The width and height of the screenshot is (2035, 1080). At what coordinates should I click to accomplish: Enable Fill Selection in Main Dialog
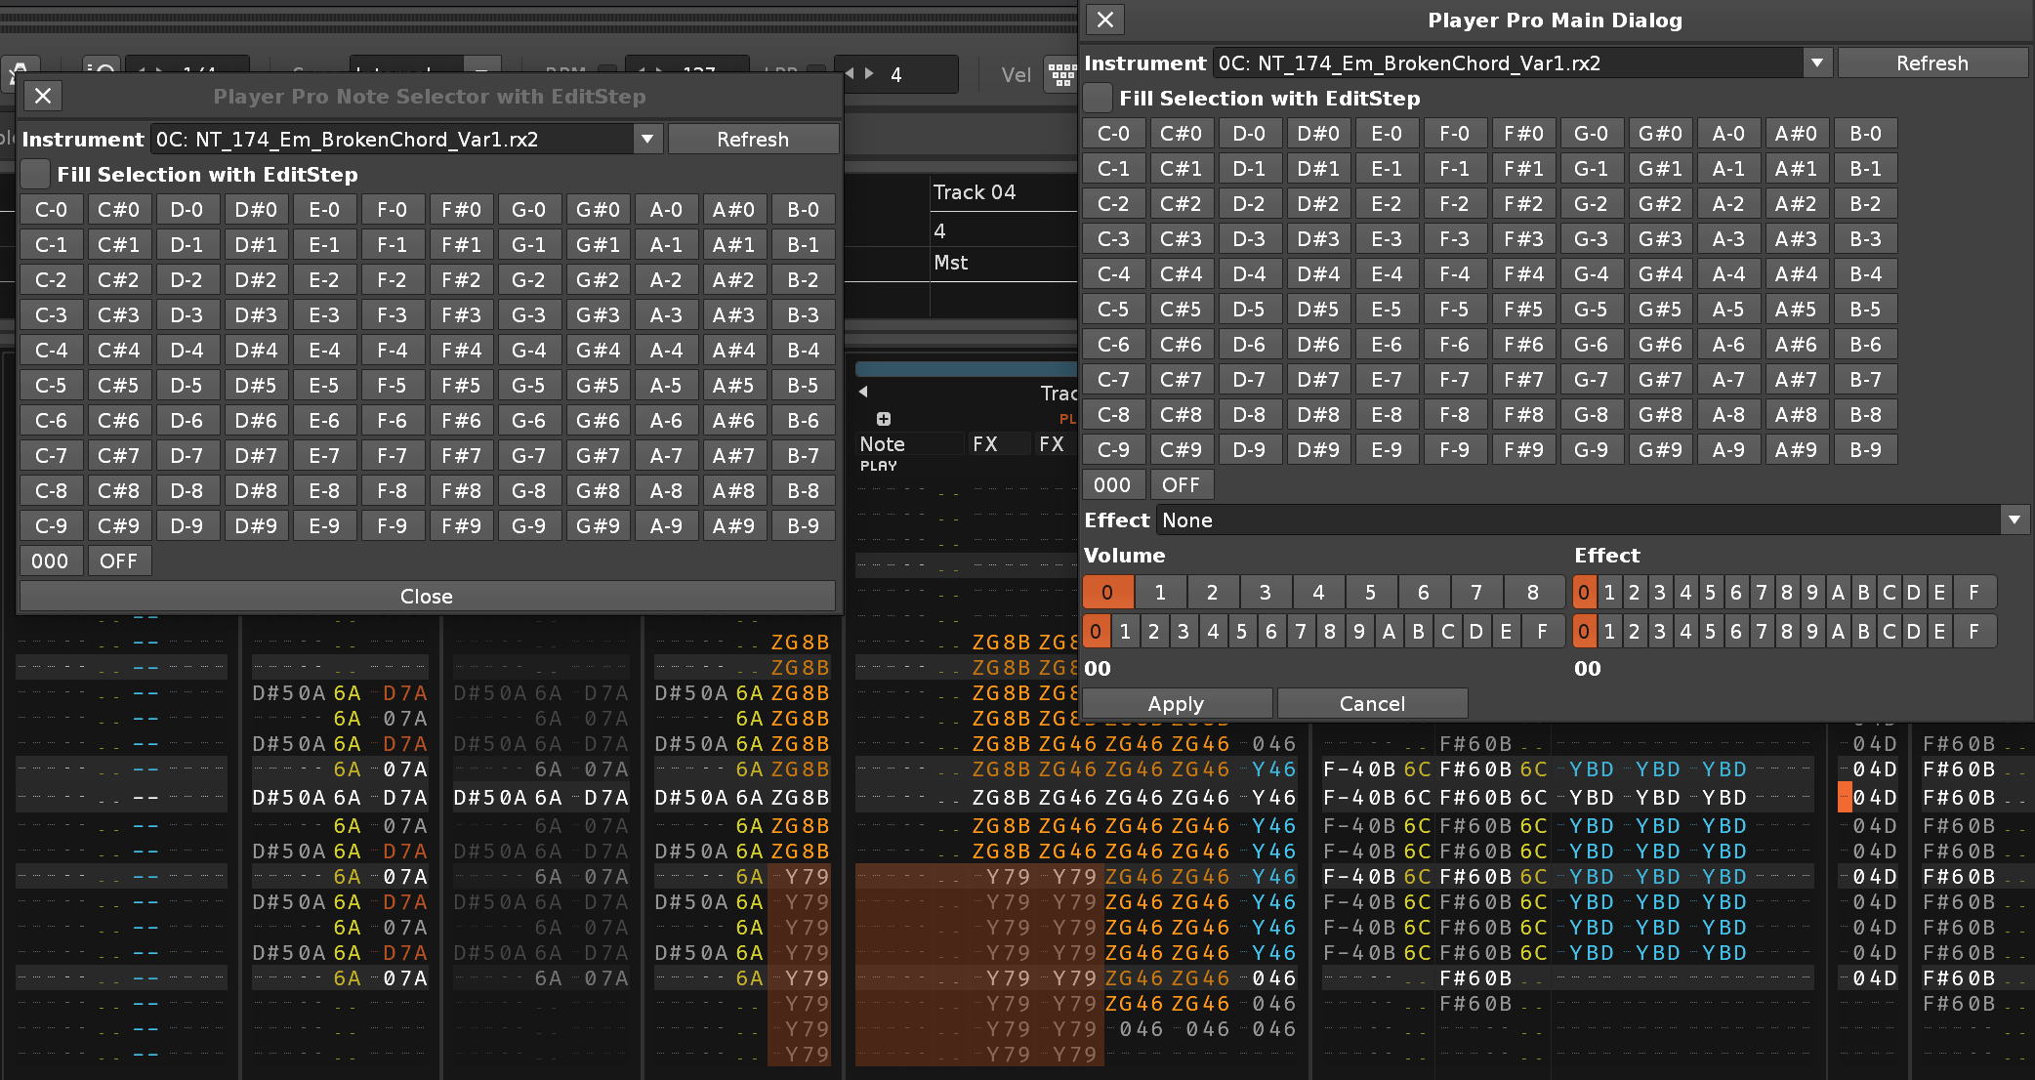click(1100, 98)
